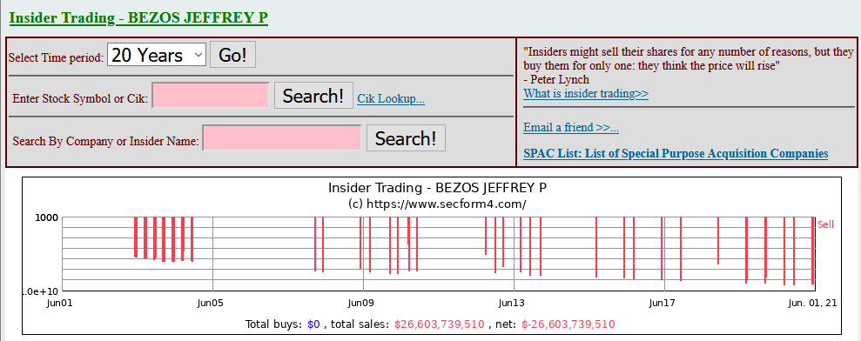This screenshot has height=341, width=861.
Task: Click the total sales amount $26,603,739,510
Action: pos(440,324)
